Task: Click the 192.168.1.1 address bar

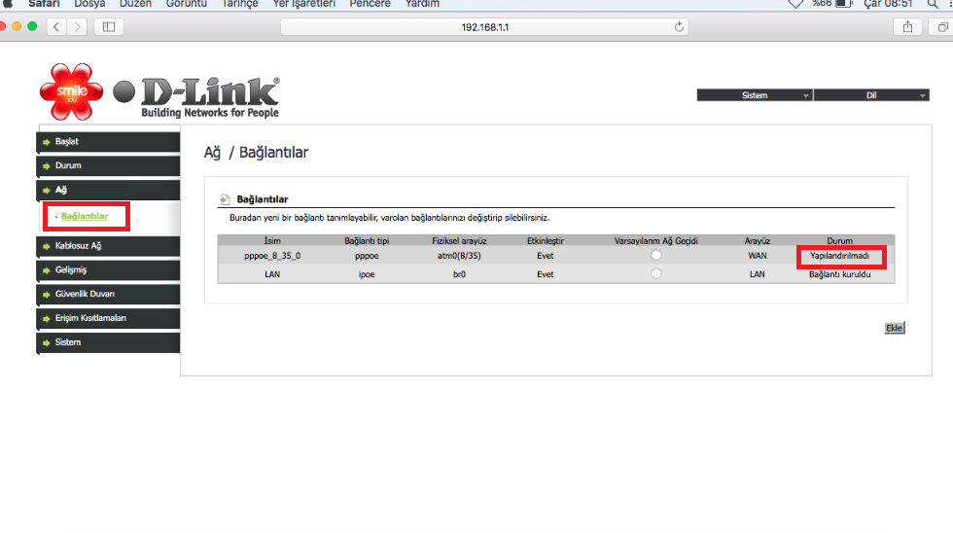Action: 484,26
